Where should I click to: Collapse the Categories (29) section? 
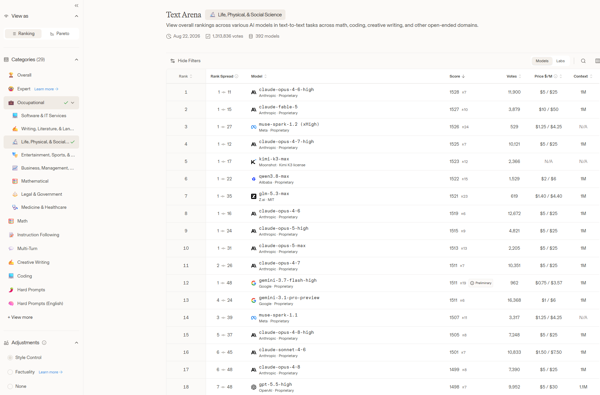point(77,60)
